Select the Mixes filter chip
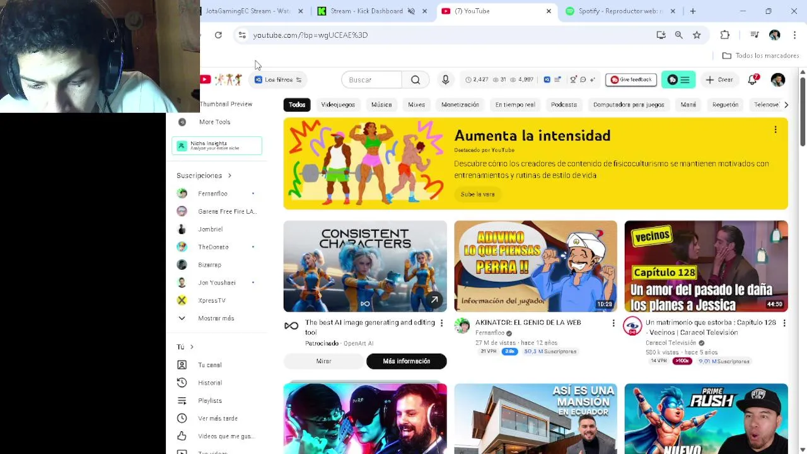This screenshot has height=454, width=807. tap(416, 105)
